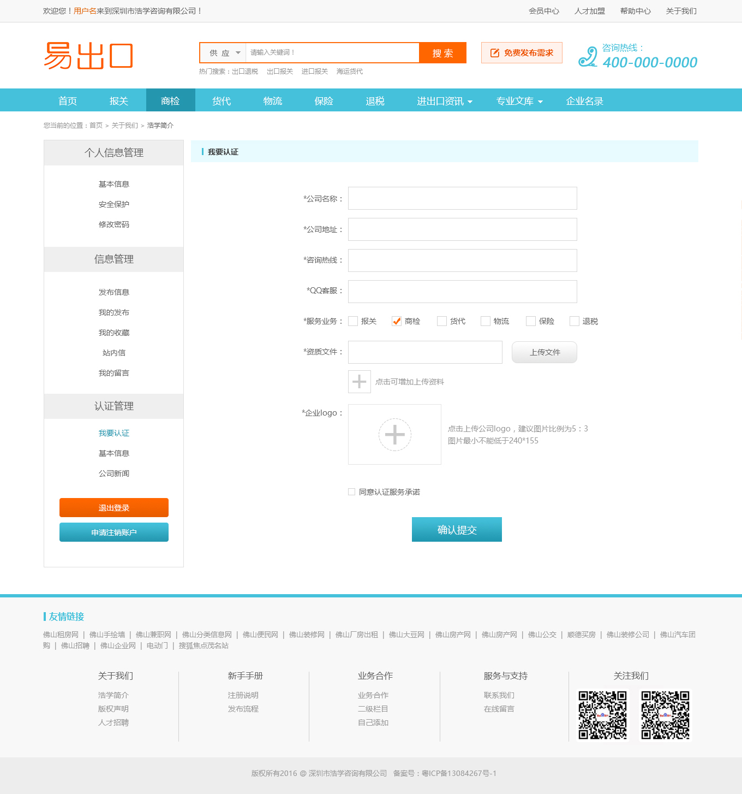Viewport: 742px width, 794px height.
Task: Open footer link 在线留言
Action: pyautogui.click(x=499, y=709)
